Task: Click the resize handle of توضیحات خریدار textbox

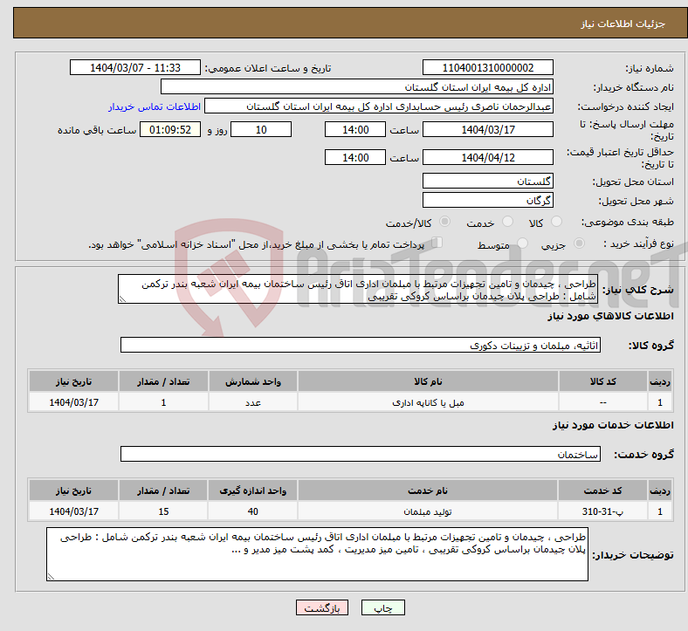Action: 51,577
